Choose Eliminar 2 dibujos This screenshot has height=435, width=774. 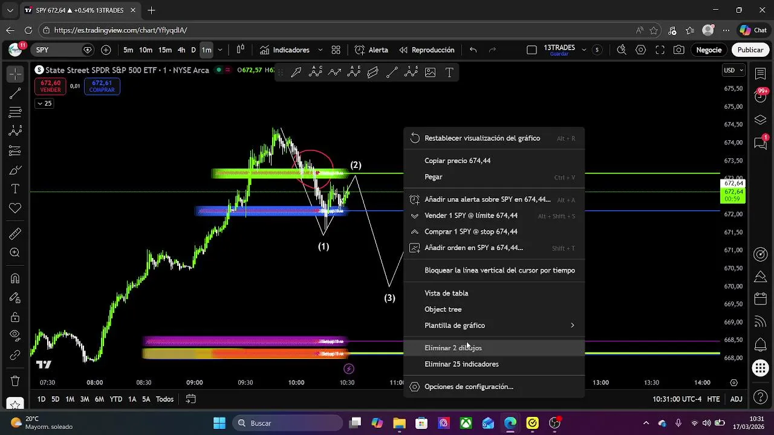494,348
